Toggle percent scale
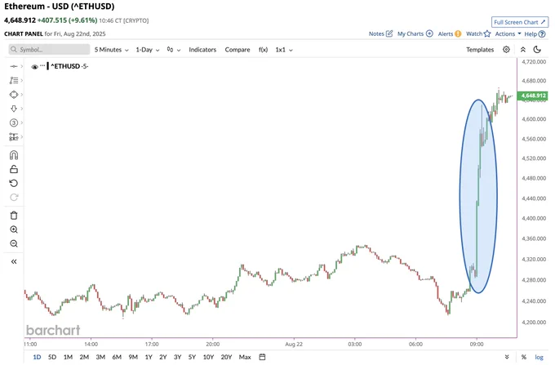Screen dimensions: 555x365 pos(523,357)
